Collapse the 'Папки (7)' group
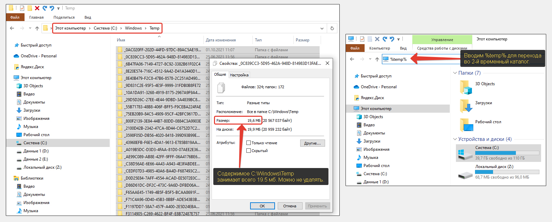 (x=455, y=73)
